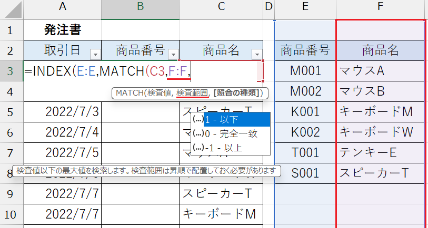Click the M002 cell
428x228 pixels.
pyautogui.click(x=305, y=91)
